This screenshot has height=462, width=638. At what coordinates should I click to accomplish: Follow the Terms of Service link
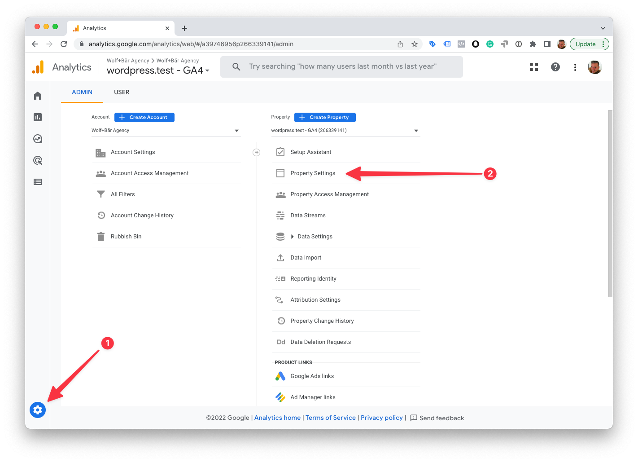point(331,418)
